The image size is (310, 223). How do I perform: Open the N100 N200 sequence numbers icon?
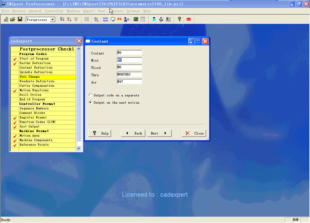[106, 19]
